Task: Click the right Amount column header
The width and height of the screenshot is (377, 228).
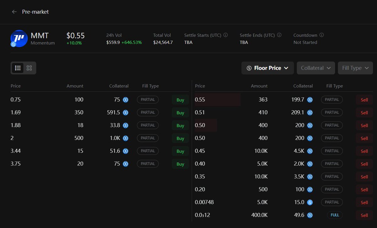Action: (x=259, y=86)
